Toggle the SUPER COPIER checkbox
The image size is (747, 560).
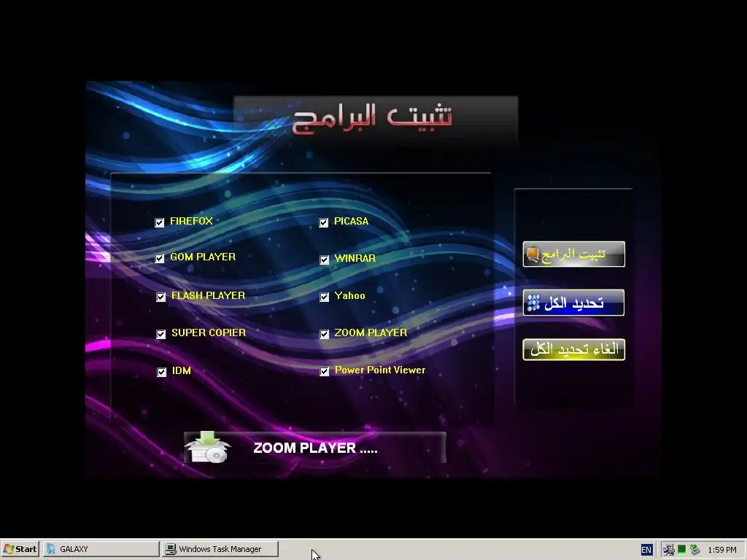pyautogui.click(x=161, y=334)
